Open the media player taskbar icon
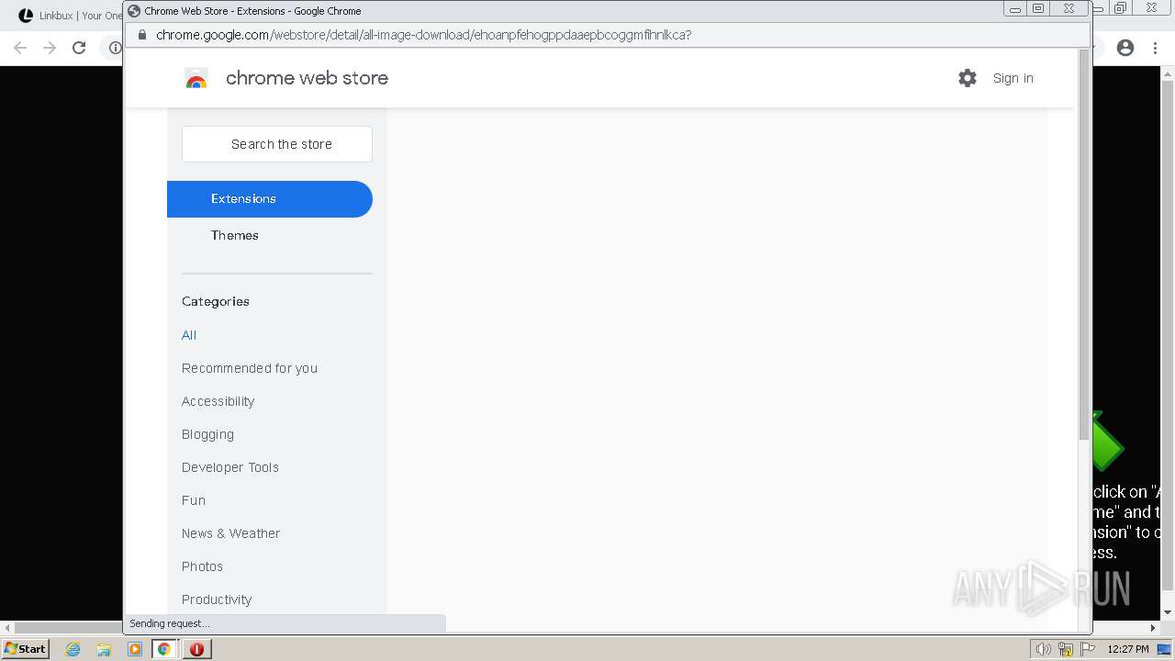The image size is (1175, 661). [x=134, y=649]
